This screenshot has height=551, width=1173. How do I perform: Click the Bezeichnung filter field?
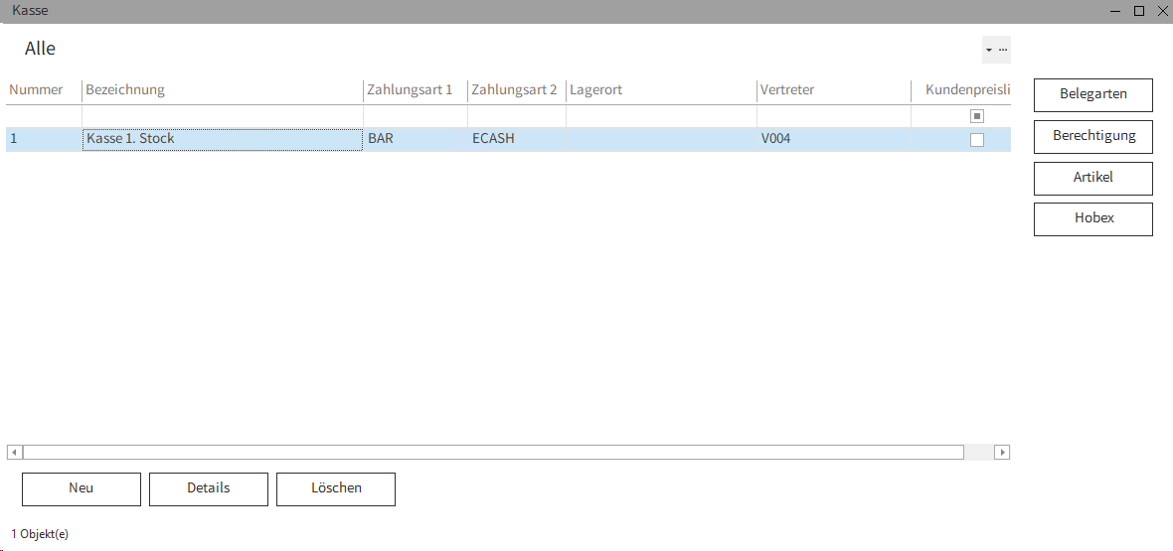tap(222, 116)
